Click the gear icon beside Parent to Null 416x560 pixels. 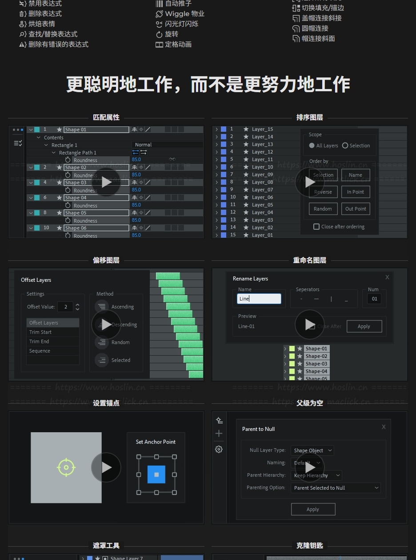tap(219, 449)
